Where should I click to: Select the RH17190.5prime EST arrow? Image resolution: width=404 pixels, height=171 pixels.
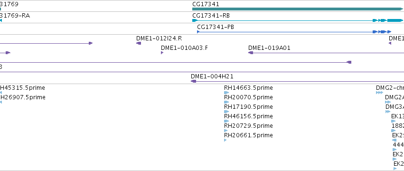[x=226, y=112]
